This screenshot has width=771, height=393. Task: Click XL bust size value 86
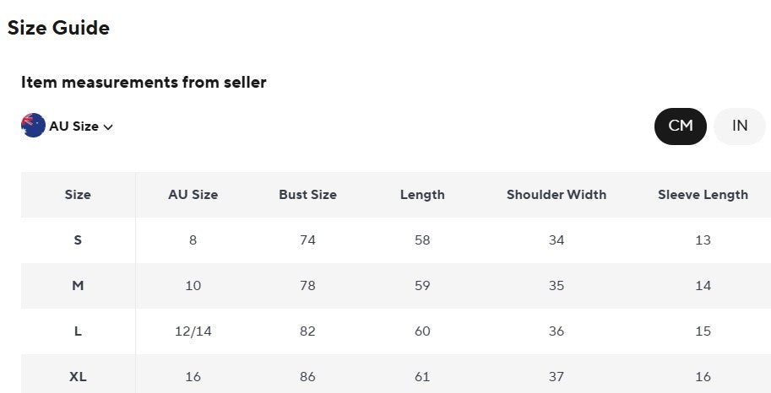[308, 377]
